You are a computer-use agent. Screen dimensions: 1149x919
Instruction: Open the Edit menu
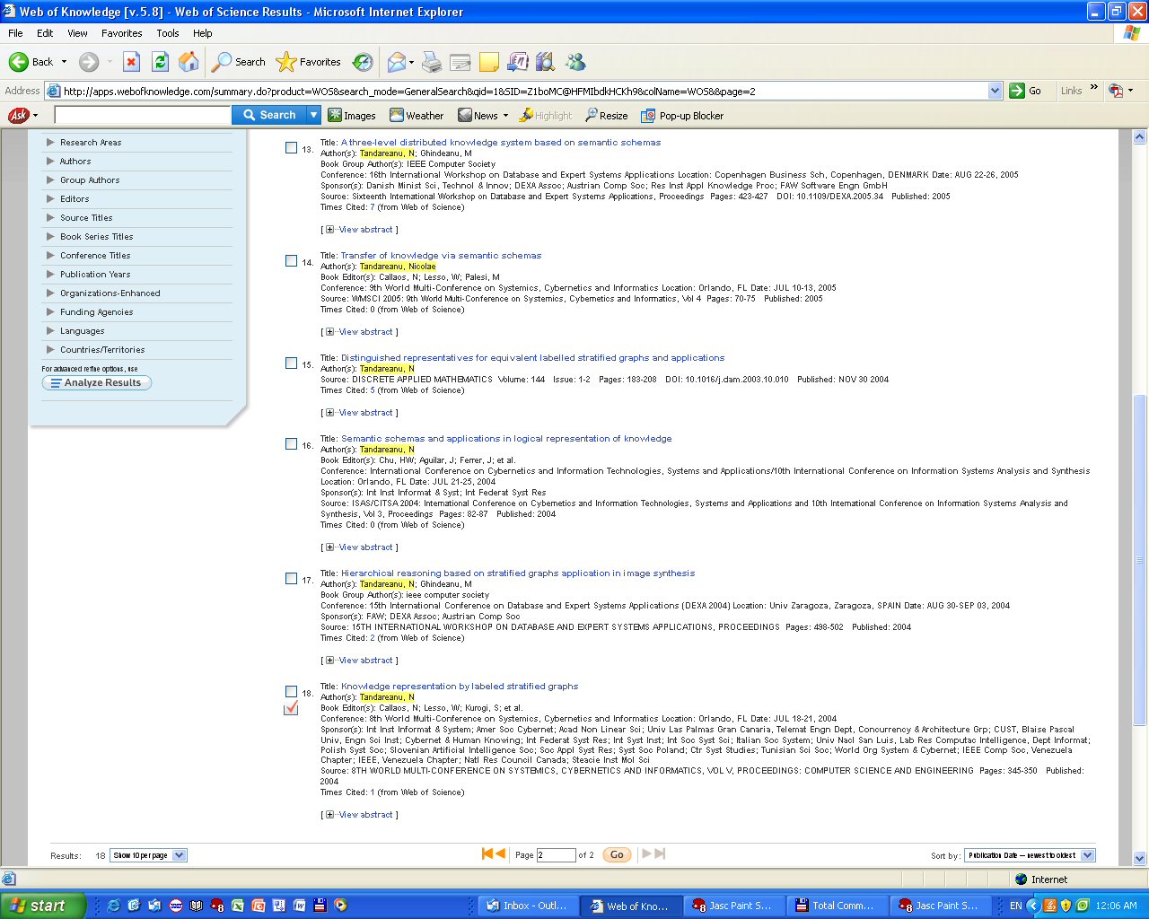[x=45, y=33]
